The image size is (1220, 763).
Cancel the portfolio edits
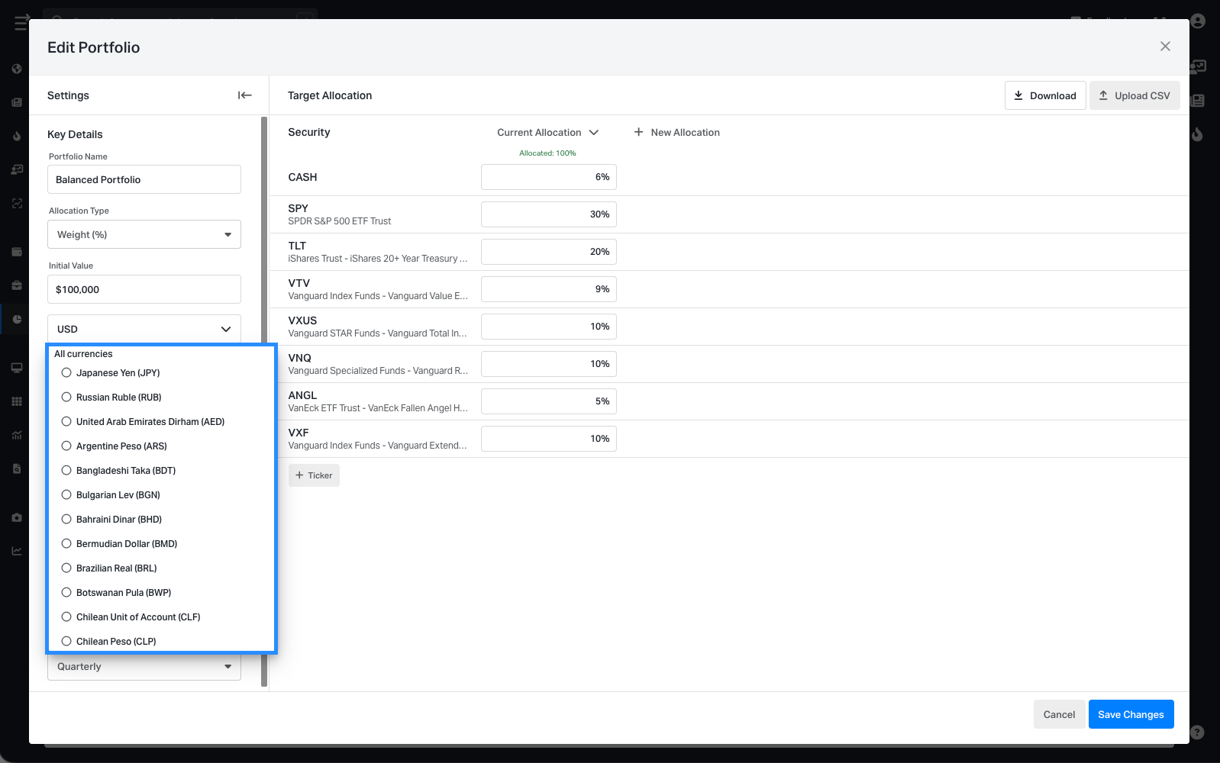coord(1059,714)
